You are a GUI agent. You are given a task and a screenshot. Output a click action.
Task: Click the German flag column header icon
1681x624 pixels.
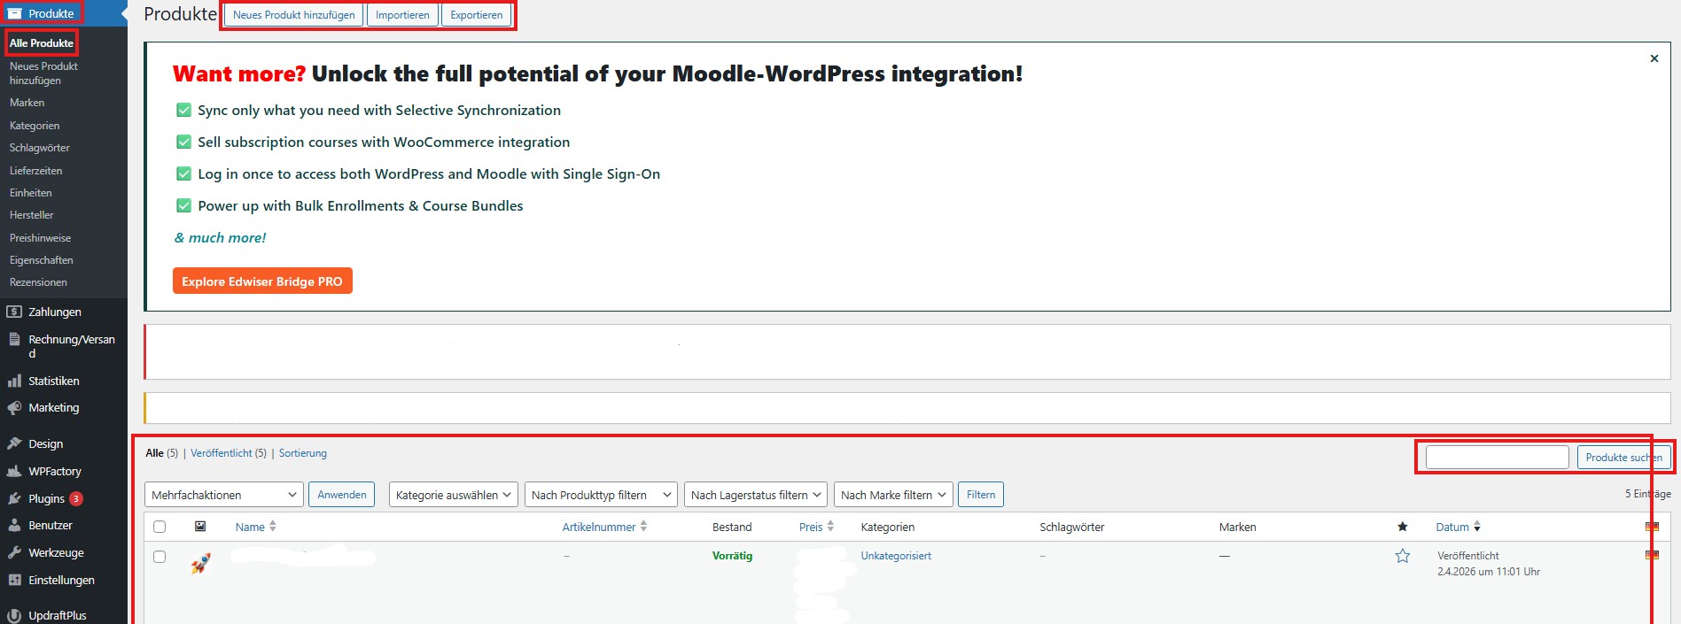pyautogui.click(x=1652, y=527)
